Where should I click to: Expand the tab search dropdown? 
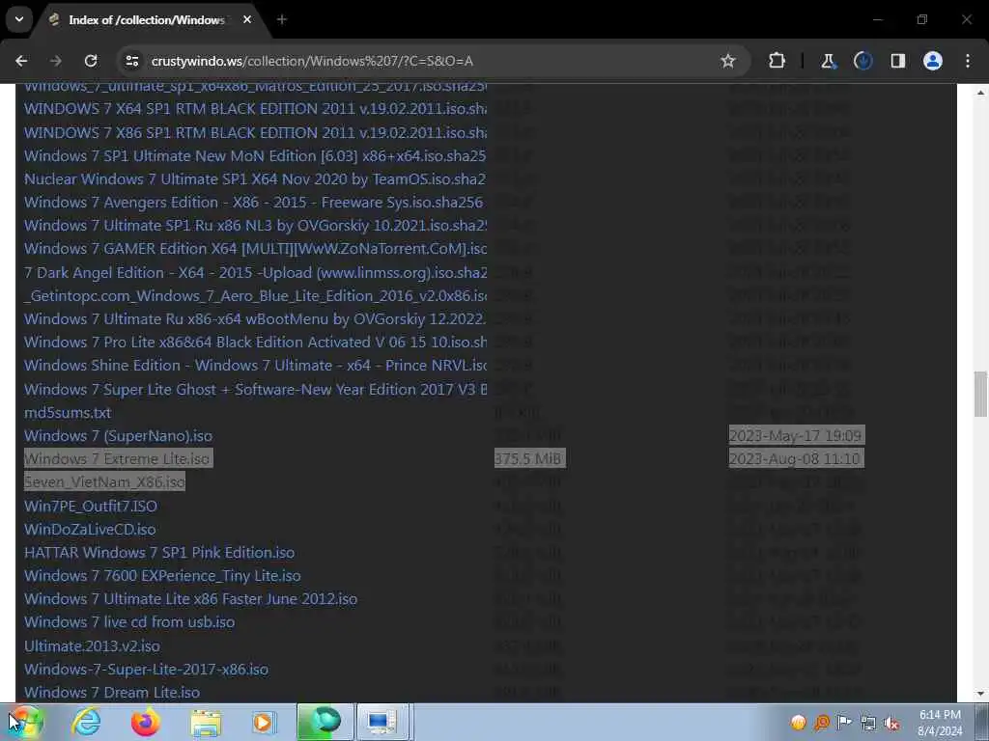click(x=19, y=19)
